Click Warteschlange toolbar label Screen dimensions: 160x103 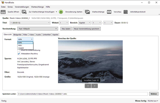point(98,12)
